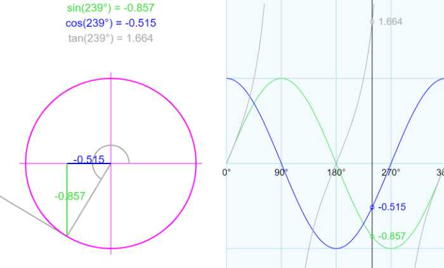Click the 270° axis label

click(x=391, y=172)
